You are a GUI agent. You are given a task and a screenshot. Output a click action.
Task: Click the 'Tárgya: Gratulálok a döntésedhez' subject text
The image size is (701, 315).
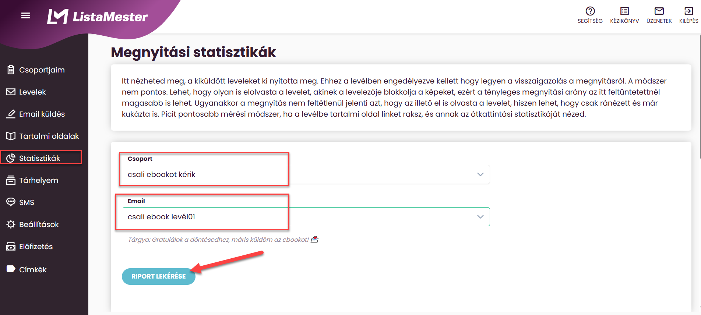click(x=218, y=240)
